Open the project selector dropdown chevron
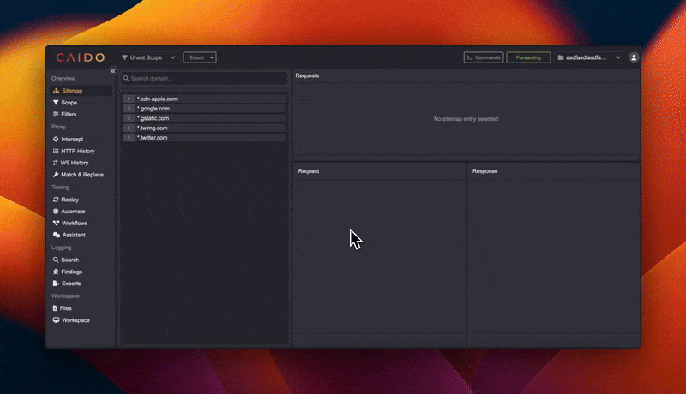The image size is (686, 394). (618, 57)
